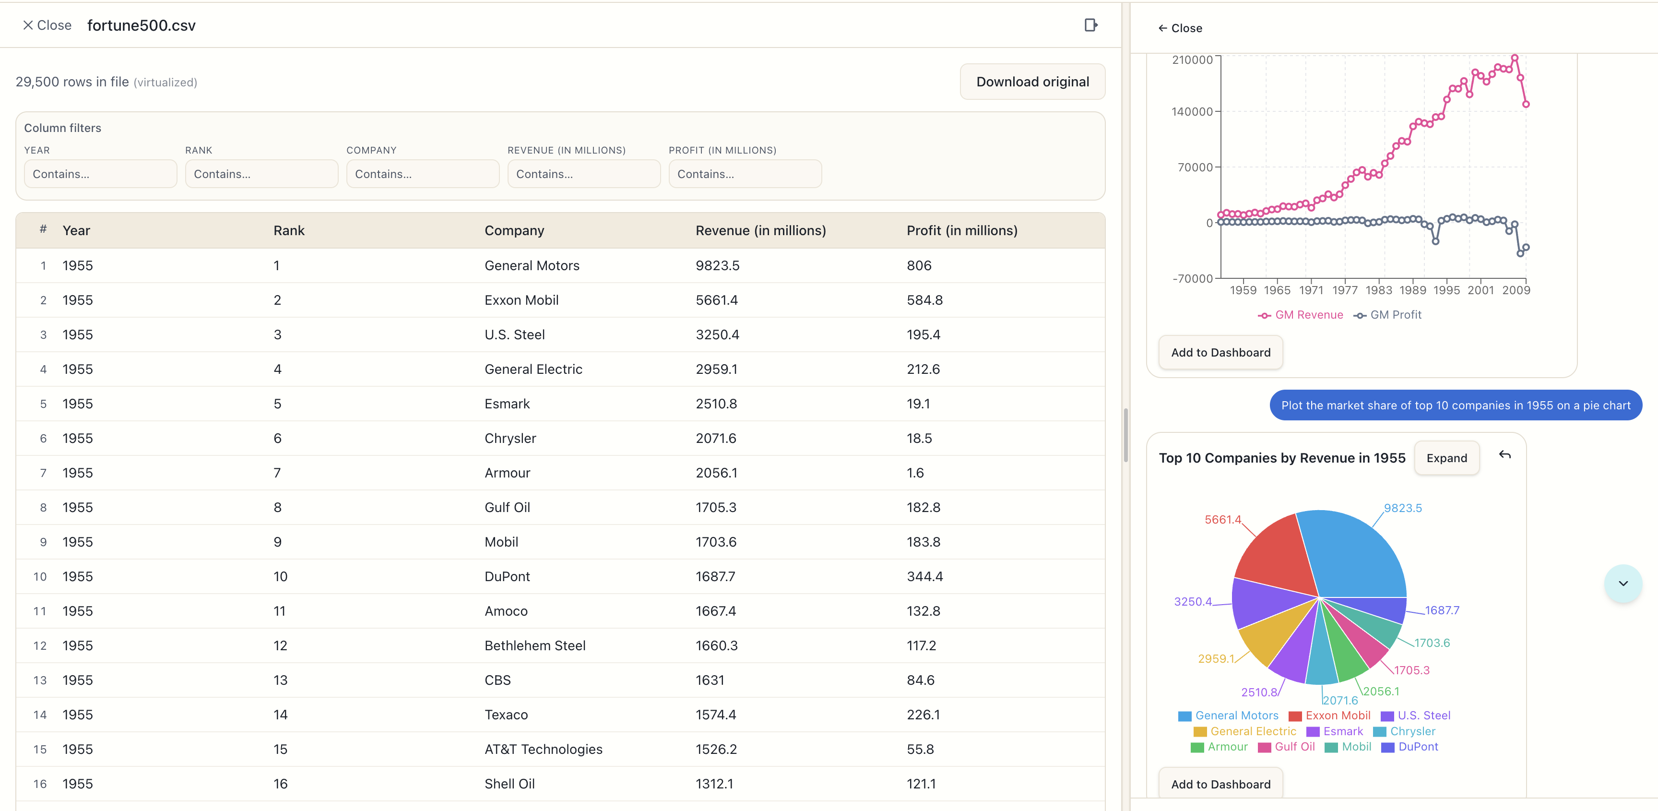Viewport: 1658px width, 811px height.
Task: Click the back arrow beside Close in the right panel
Action: point(1164,28)
